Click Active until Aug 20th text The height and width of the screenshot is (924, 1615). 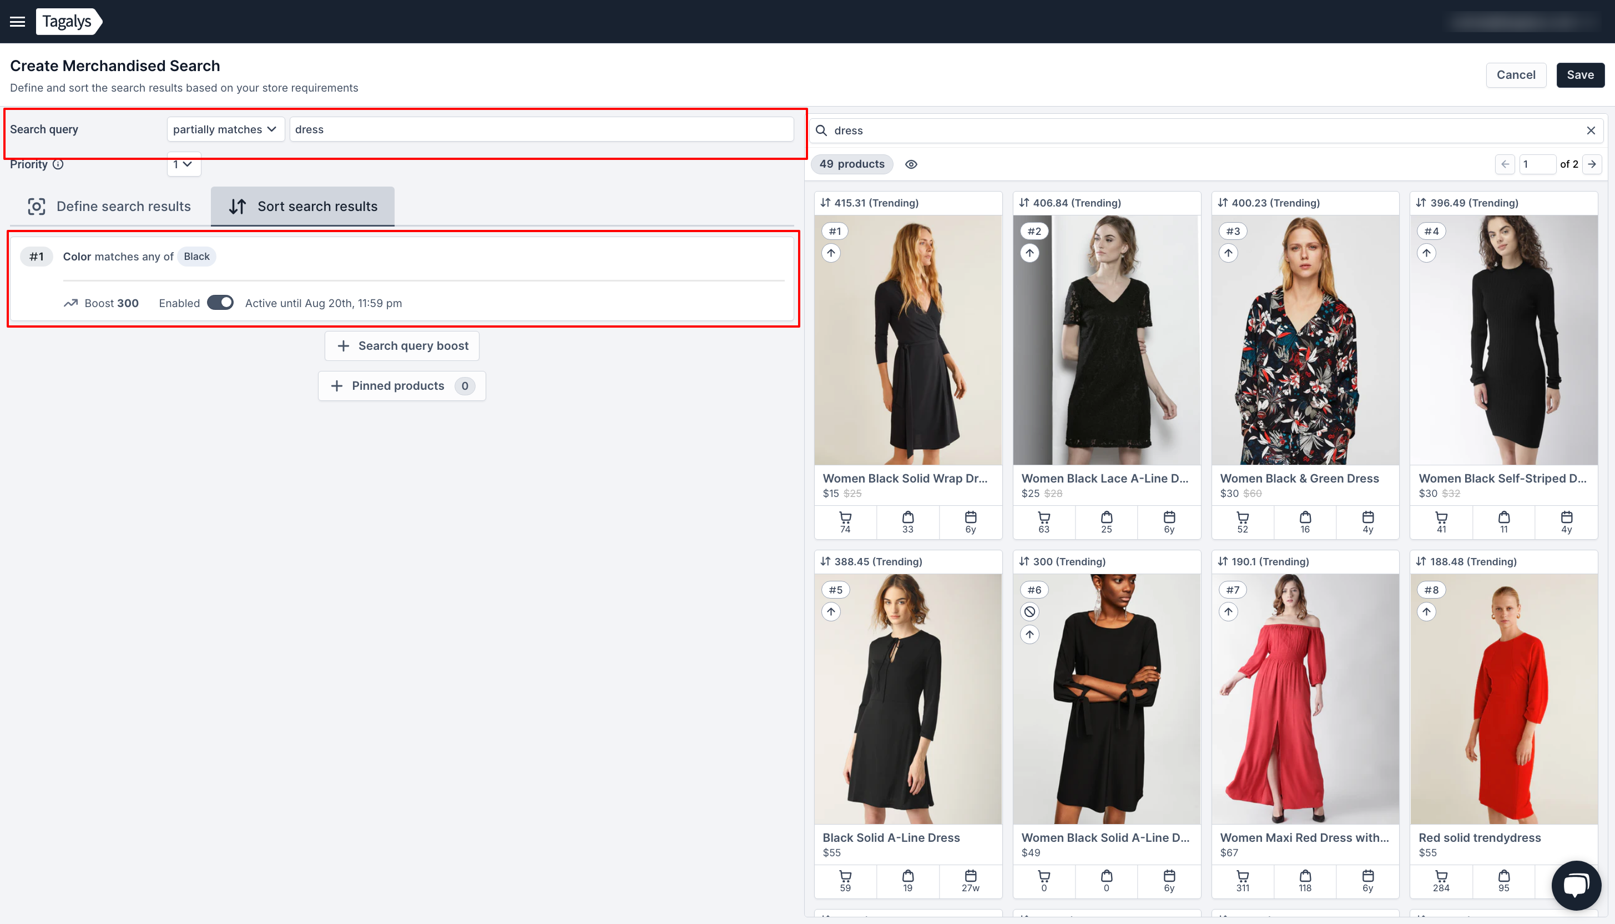pyautogui.click(x=324, y=303)
